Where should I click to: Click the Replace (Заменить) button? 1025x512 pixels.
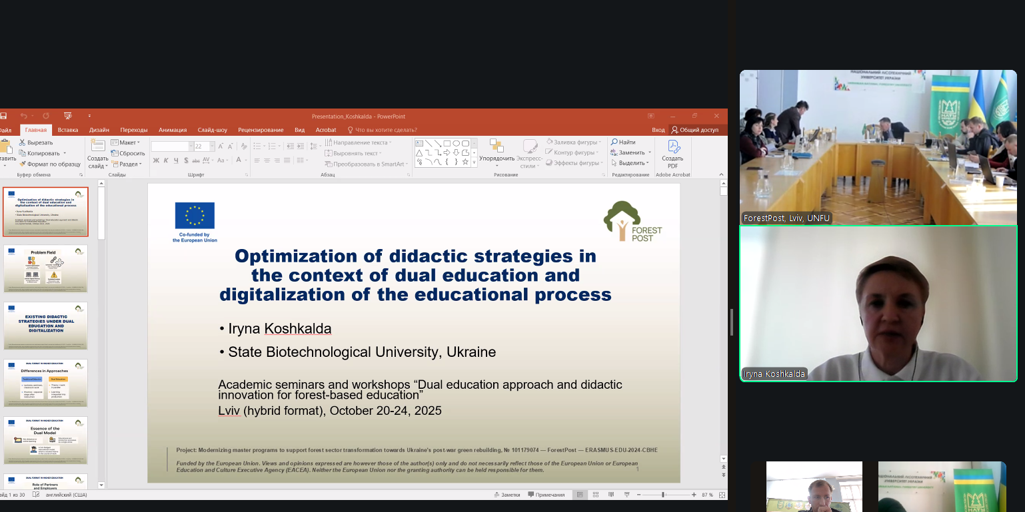pos(627,152)
